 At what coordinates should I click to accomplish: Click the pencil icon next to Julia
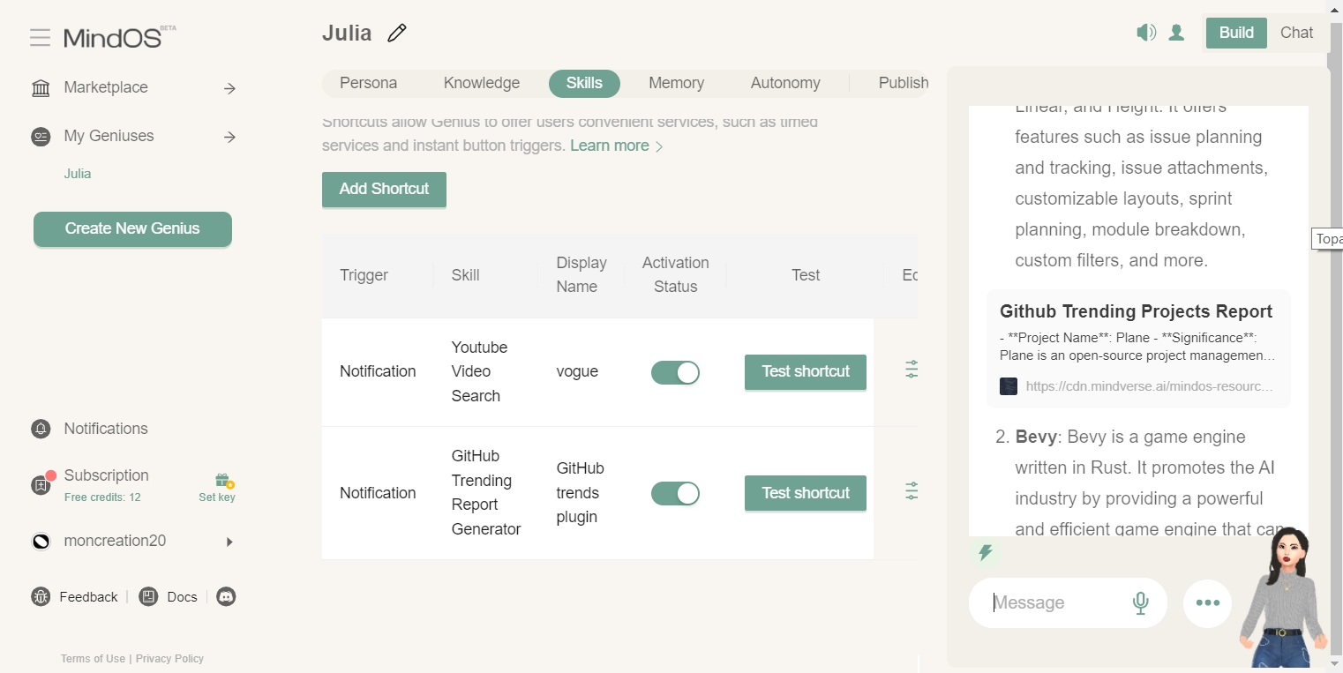tap(397, 34)
